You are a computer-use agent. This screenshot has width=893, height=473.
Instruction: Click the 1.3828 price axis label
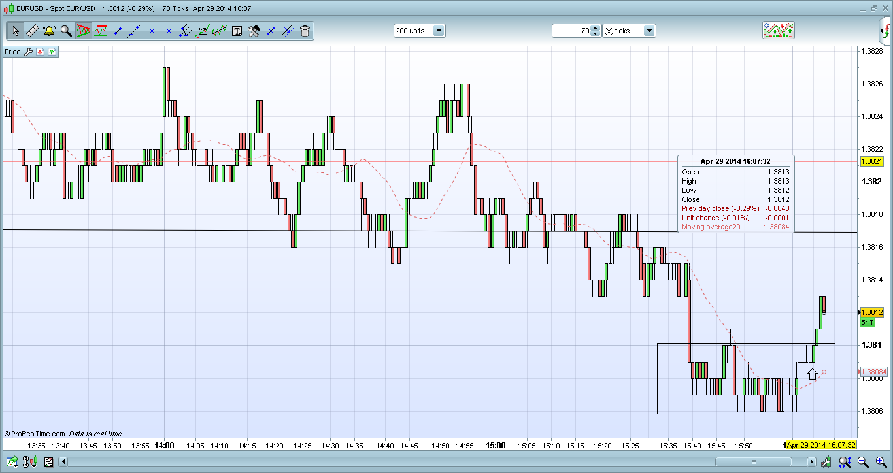point(872,51)
